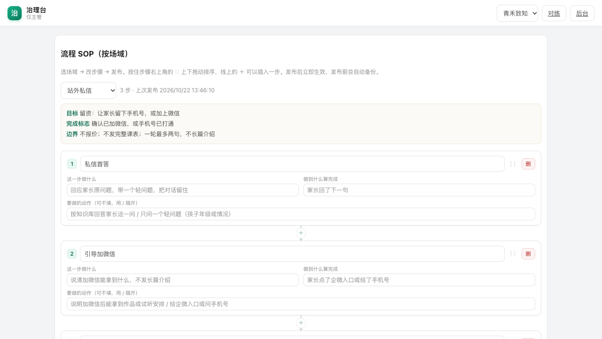The width and height of the screenshot is (602, 339).
Task: Grab the drag handle of step 私信首答
Action: click(x=513, y=164)
